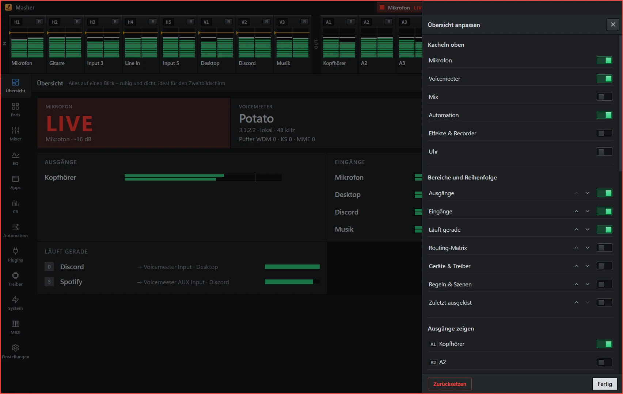Move Zuletzt ausgelöst section up
Viewport: 623px width, 394px height.
coord(576,302)
